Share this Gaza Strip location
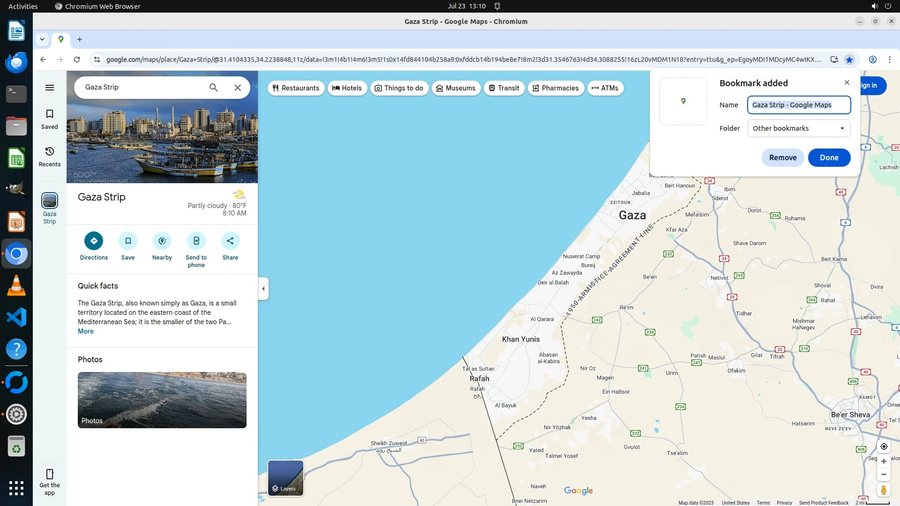Screen dimensions: 900x506 point(230,241)
